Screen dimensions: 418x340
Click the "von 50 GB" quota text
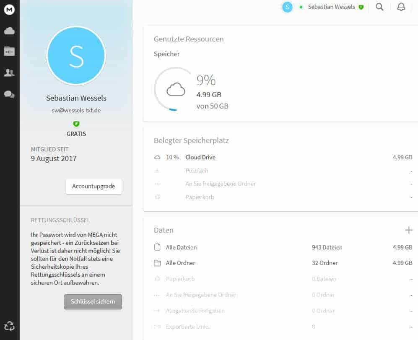click(x=213, y=106)
